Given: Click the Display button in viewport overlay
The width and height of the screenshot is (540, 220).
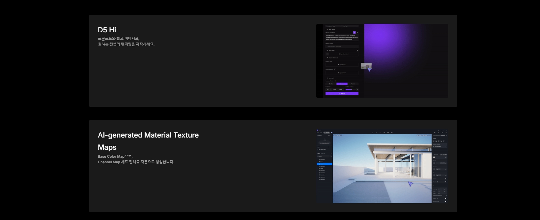Looking at the screenshot, I should [425, 135].
